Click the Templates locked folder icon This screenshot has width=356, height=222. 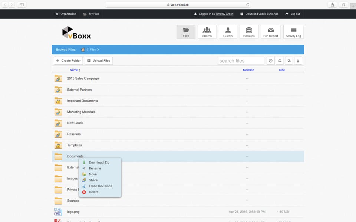58,145
